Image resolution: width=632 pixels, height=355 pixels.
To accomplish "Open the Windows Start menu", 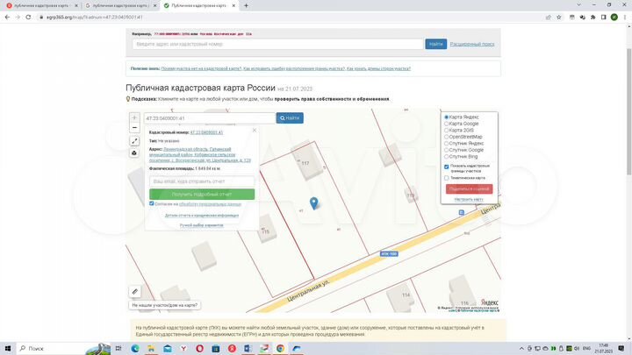I will pyautogui.click(x=8, y=348).
